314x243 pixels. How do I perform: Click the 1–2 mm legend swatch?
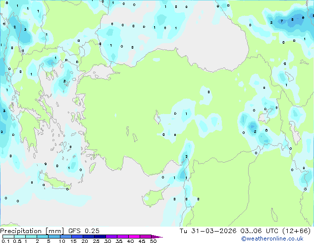pyautogui.click(x=31, y=237)
